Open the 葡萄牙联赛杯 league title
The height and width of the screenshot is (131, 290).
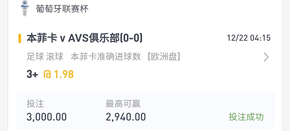pyautogui.click(x=62, y=9)
